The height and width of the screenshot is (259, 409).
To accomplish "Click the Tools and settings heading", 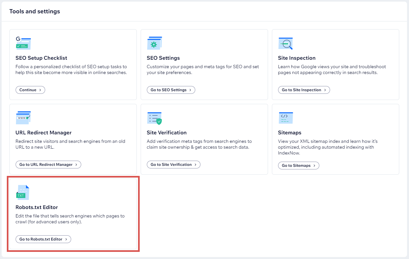I will pyautogui.click(x=34, y=11).
